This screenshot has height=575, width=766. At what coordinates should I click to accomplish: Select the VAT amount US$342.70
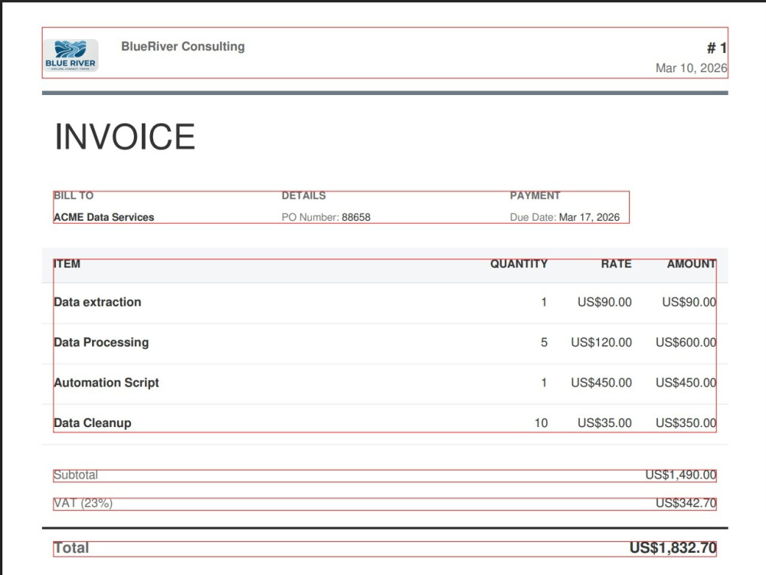tap(686, 503)
